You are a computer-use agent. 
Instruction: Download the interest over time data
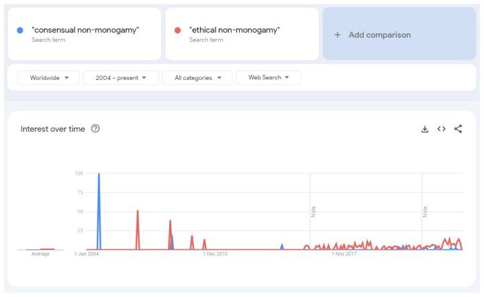(425, 129)
